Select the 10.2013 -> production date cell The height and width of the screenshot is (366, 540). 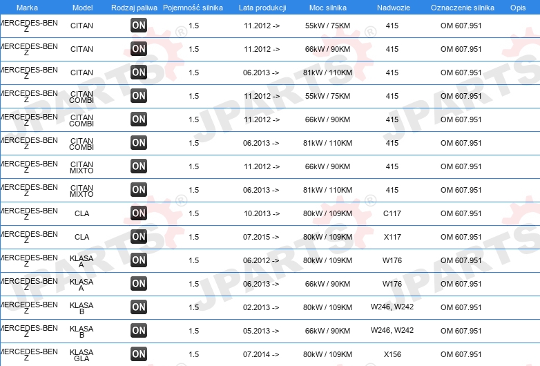(x=262, y=213)
